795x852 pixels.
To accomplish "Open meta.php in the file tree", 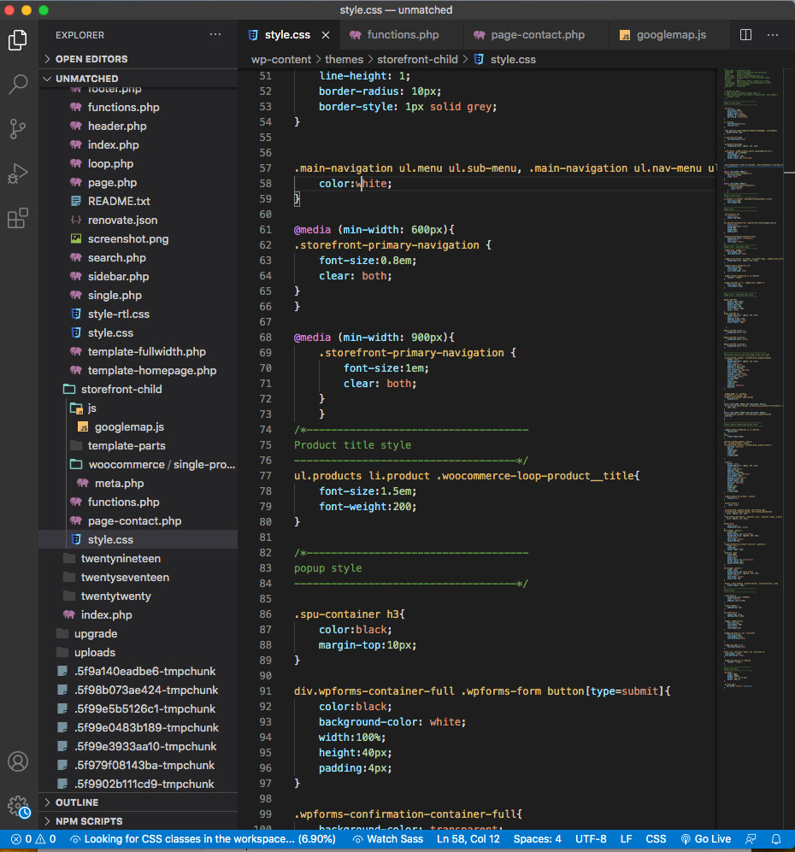I will click(x=138, y=483).
